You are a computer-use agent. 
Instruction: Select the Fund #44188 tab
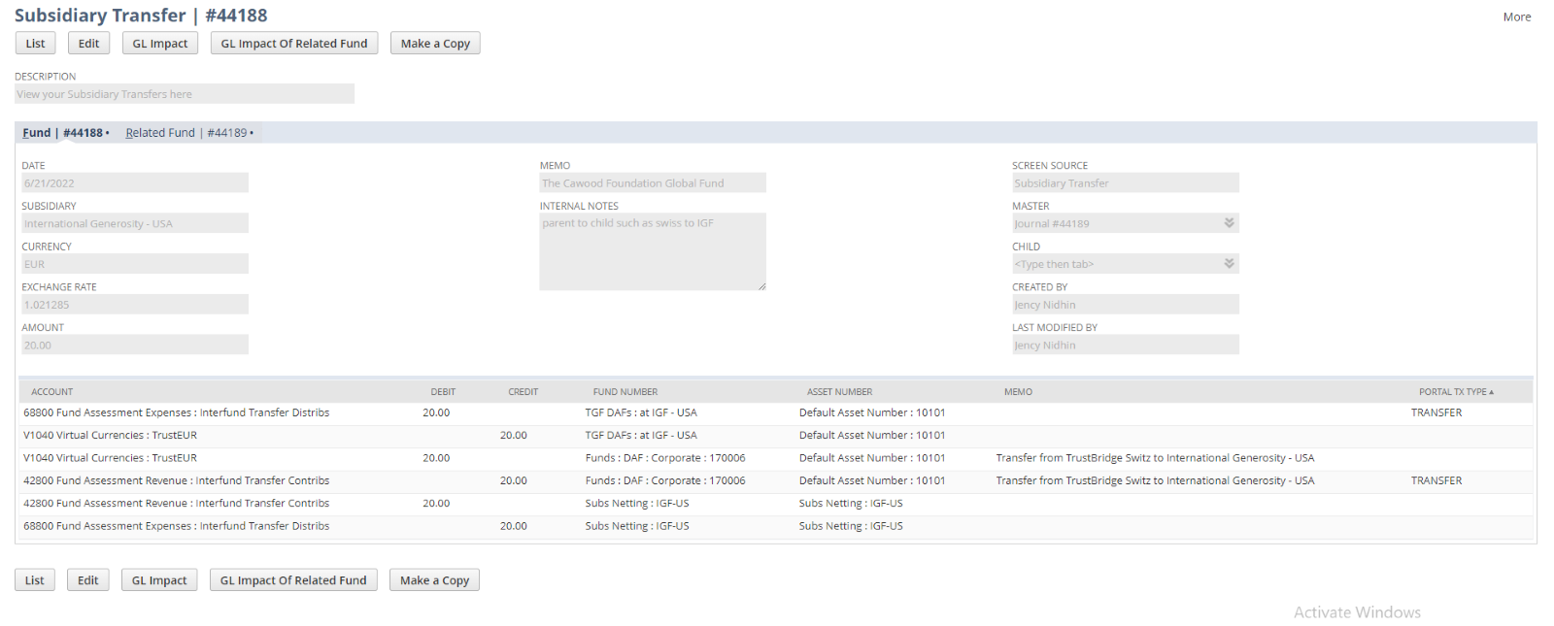(x=65, y=133)
